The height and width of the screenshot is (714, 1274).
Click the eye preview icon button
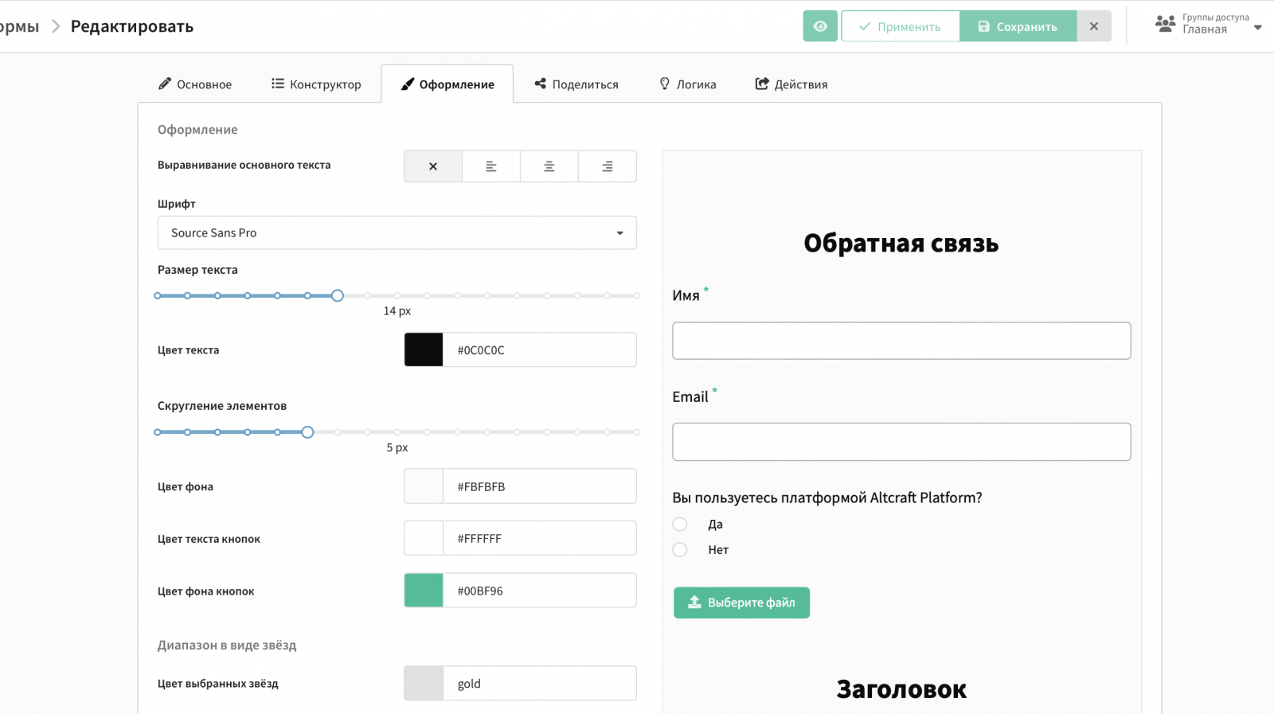click(x=820, y=26)
